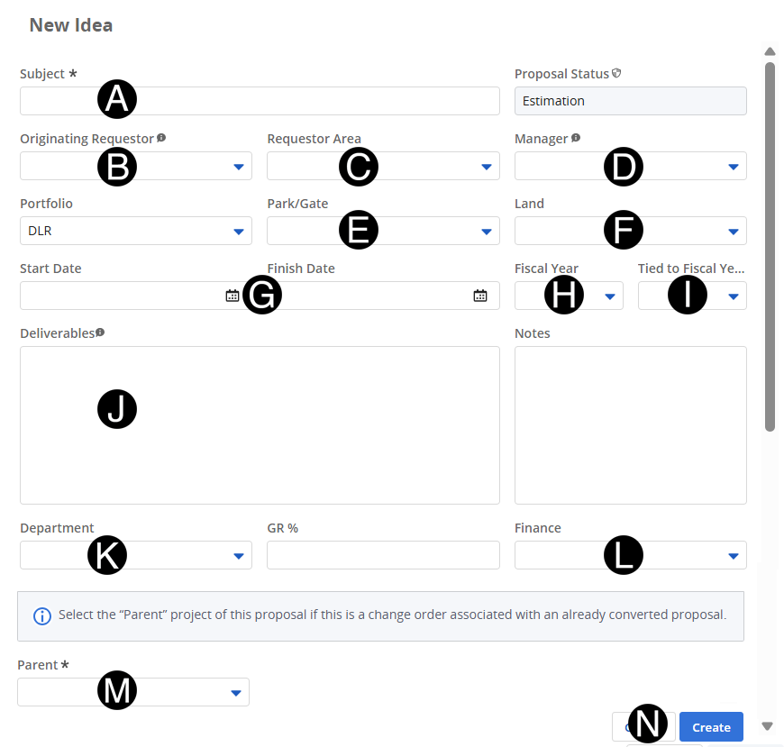Click the info icon next to Manager
Viewport: 784px width, 747px height.
pos(576,138)
